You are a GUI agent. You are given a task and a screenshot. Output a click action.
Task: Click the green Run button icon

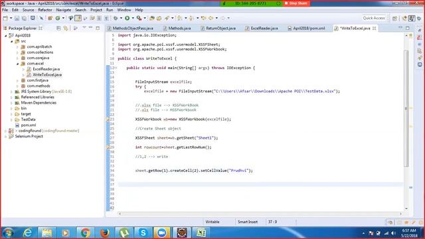click(x=127, y=18)
